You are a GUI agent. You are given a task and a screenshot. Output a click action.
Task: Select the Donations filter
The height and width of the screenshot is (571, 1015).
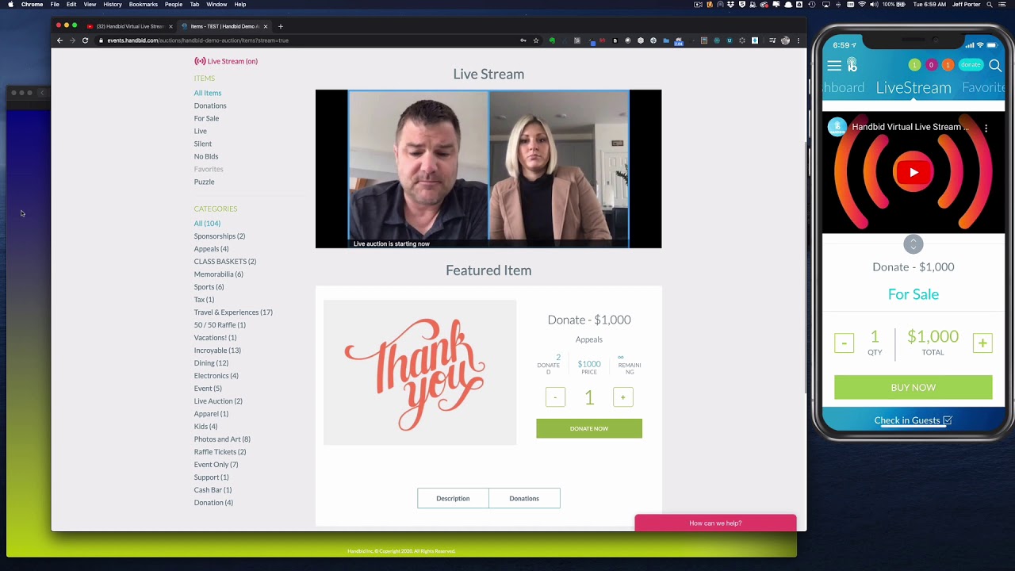pos(210,105)
